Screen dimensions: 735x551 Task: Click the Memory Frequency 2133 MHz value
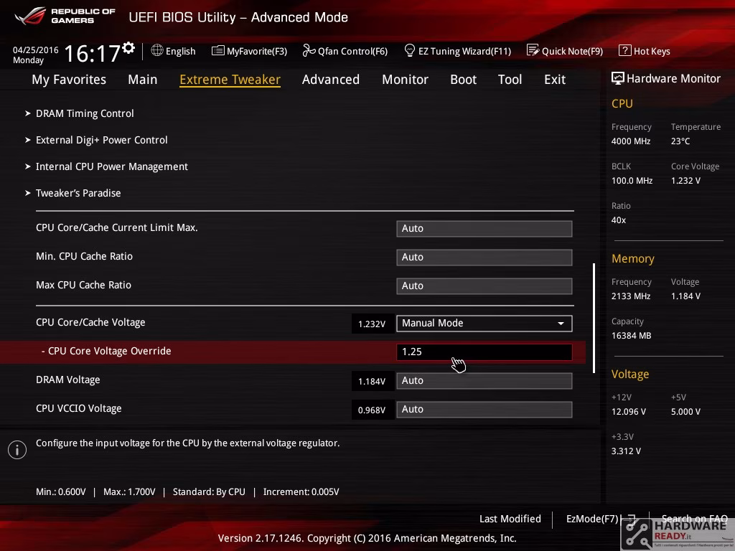(x=631, y=296)
